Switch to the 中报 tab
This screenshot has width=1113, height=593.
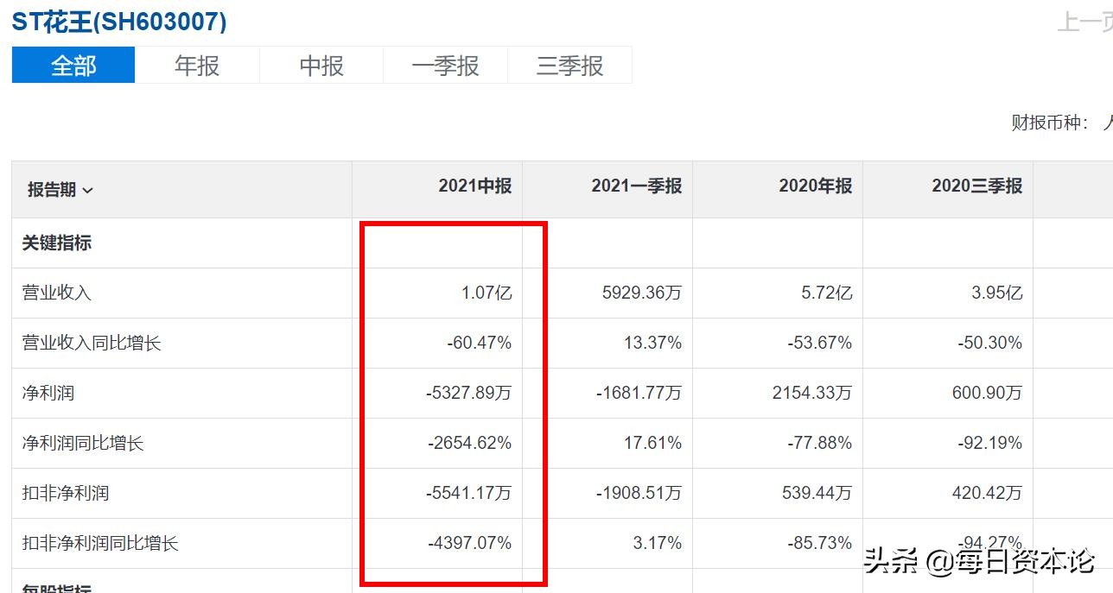(x=321, y=64)
